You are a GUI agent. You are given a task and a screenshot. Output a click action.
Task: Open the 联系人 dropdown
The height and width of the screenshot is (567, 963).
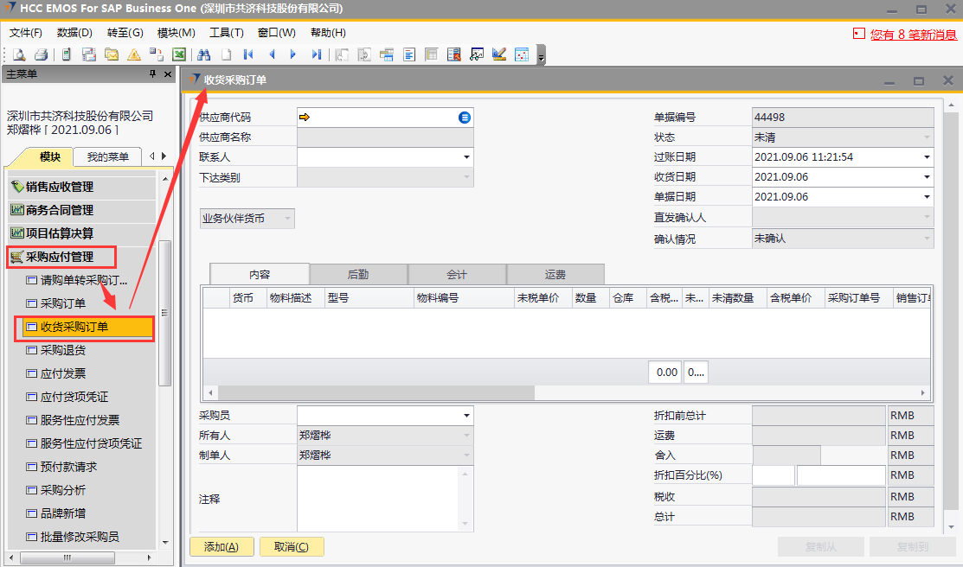[466, 157]
